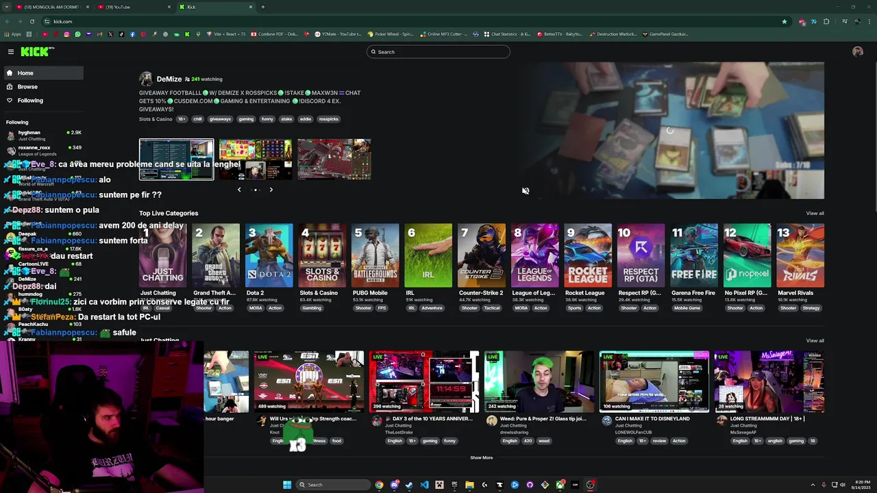877x493 pixels.
Task: Open No Pixel RP category card
Action: pyautogui.click(x=747, y=255)
